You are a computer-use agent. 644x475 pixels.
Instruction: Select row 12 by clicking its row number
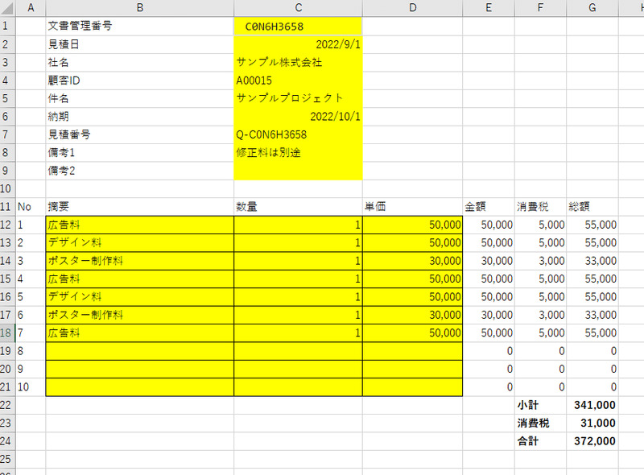coord(9,224)
